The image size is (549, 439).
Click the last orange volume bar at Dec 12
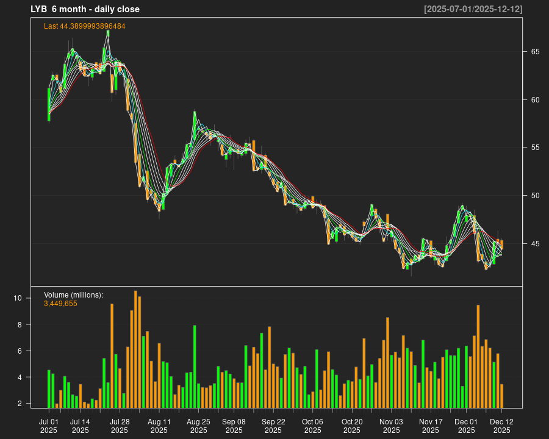tap(501, 396)
